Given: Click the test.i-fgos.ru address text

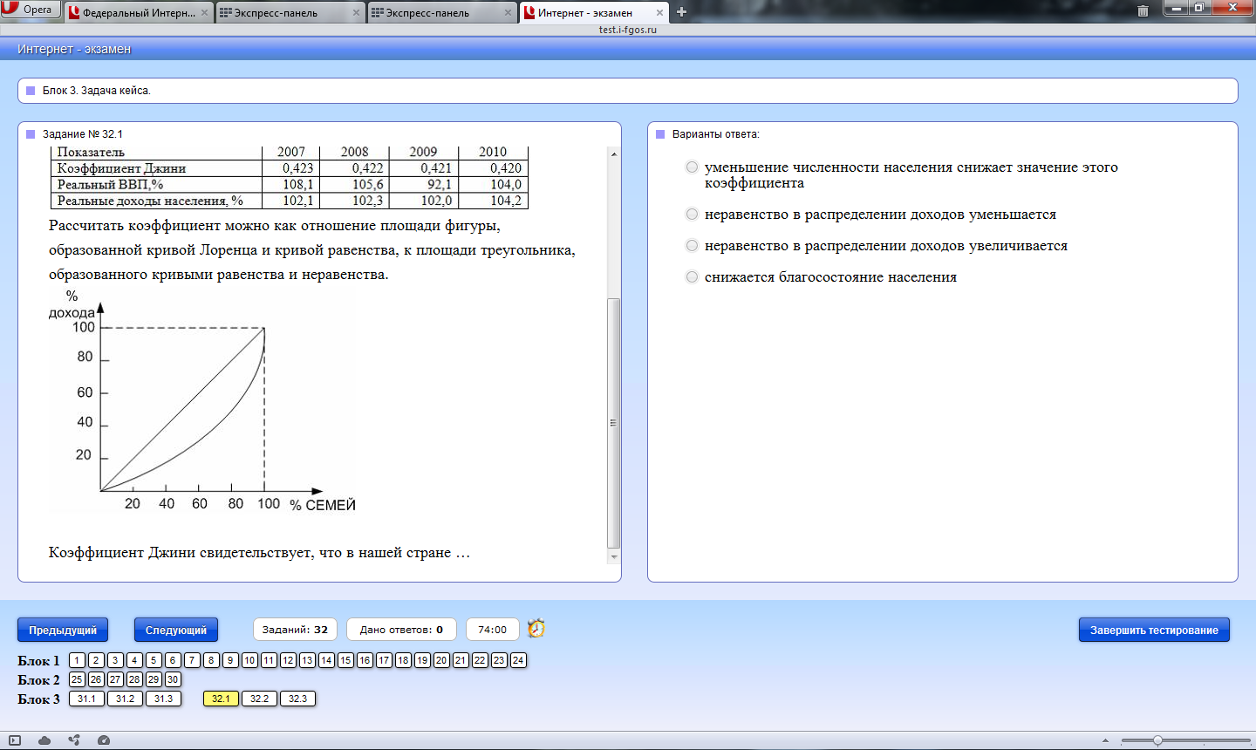Looking at the screenshot, I should tap(628, 30).
